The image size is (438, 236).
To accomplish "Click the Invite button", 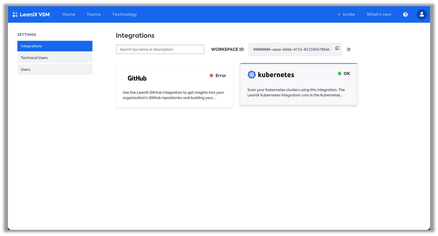I will (x=346, y=14).
